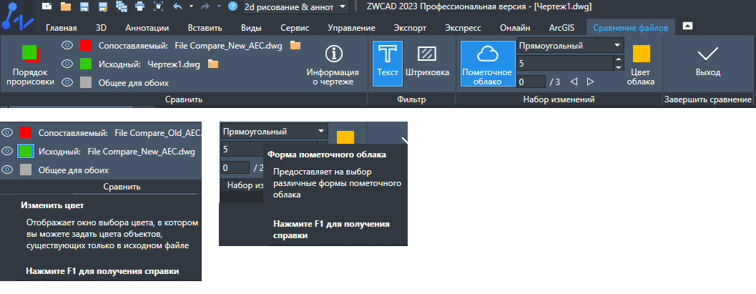
Task: Toggle eye for Сопоставляемый File Compare_New_AEC.dwg
Action: pos(67,45)
